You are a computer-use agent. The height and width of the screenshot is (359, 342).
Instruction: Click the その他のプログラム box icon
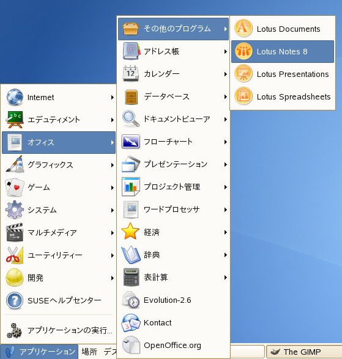coord(130,29)
